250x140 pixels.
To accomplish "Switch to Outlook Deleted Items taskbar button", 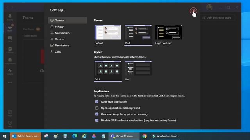I will click(x=25, y=136).
